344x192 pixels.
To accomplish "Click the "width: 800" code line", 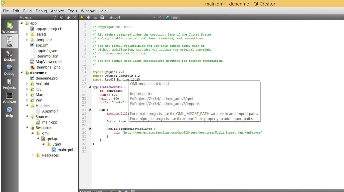I will coord(108,95).
